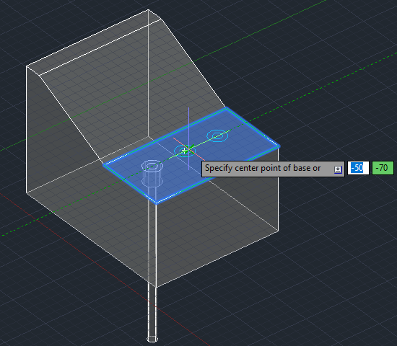Open the dynamic input options dropdown arrow
This screenshot has height=346, width=397.
[338, 169]
